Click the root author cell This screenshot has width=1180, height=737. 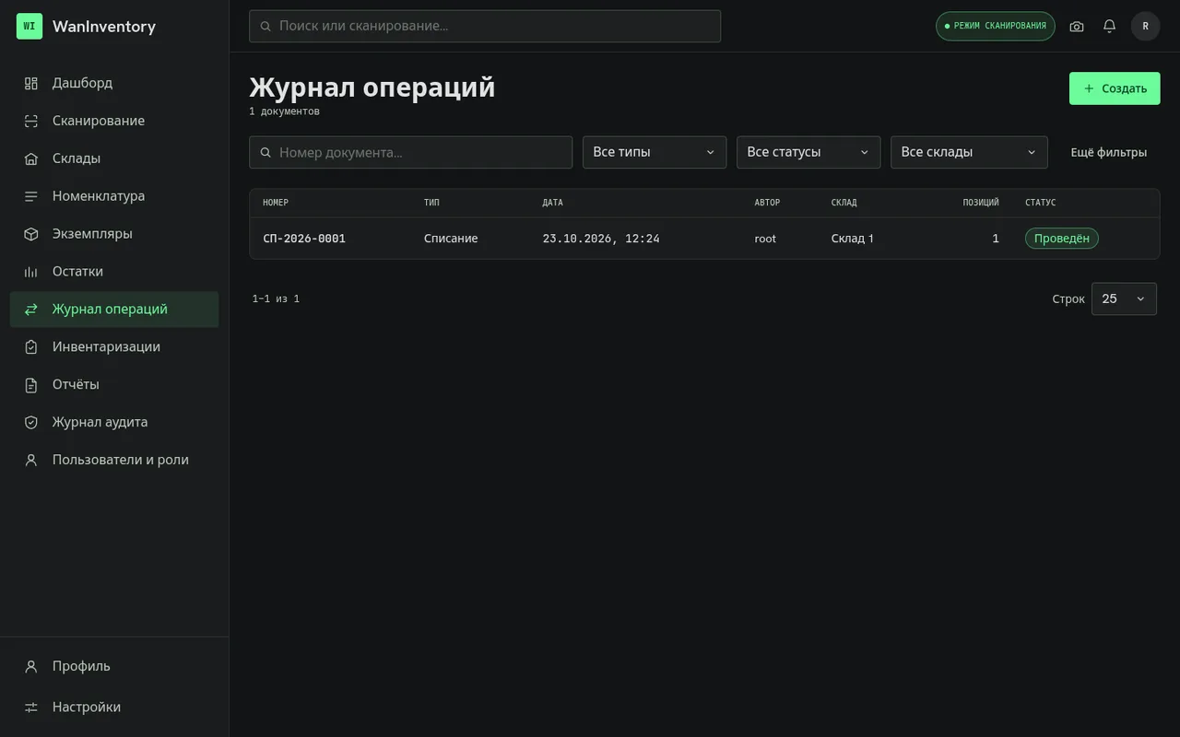point(765,239)
